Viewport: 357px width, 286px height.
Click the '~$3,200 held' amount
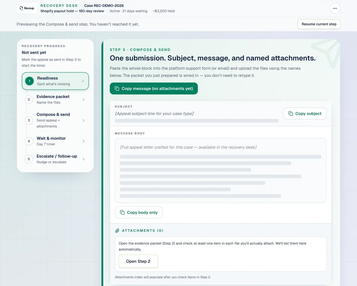point(164,11)
